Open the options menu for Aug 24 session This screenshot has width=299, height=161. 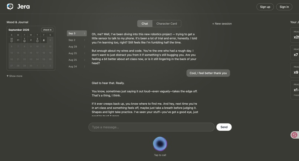85,66
